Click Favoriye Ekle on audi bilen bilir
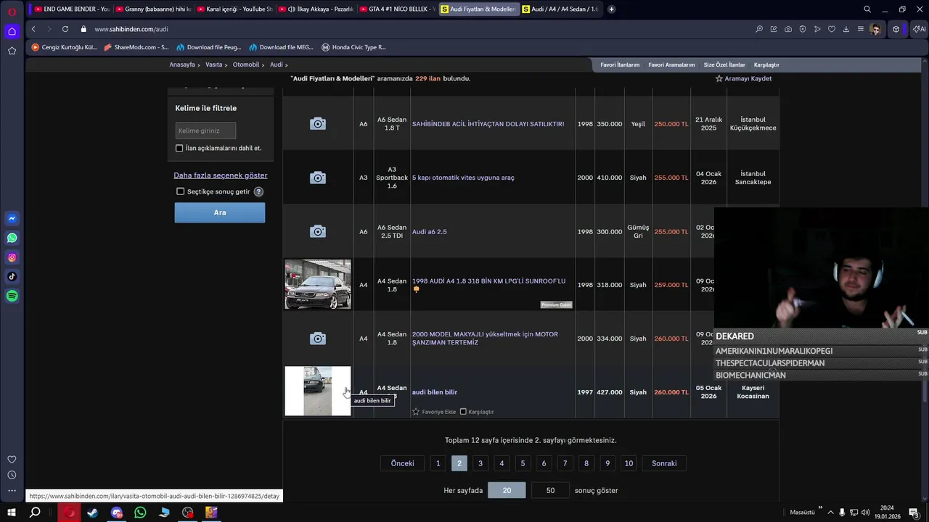Image resolution: width=929 pixels, height=522 pixels. pyautogui.click(x=434, y=412)
